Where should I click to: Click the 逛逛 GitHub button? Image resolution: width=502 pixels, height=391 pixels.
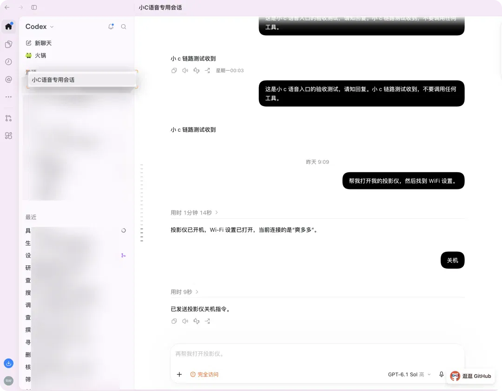[x=470, y=376]
